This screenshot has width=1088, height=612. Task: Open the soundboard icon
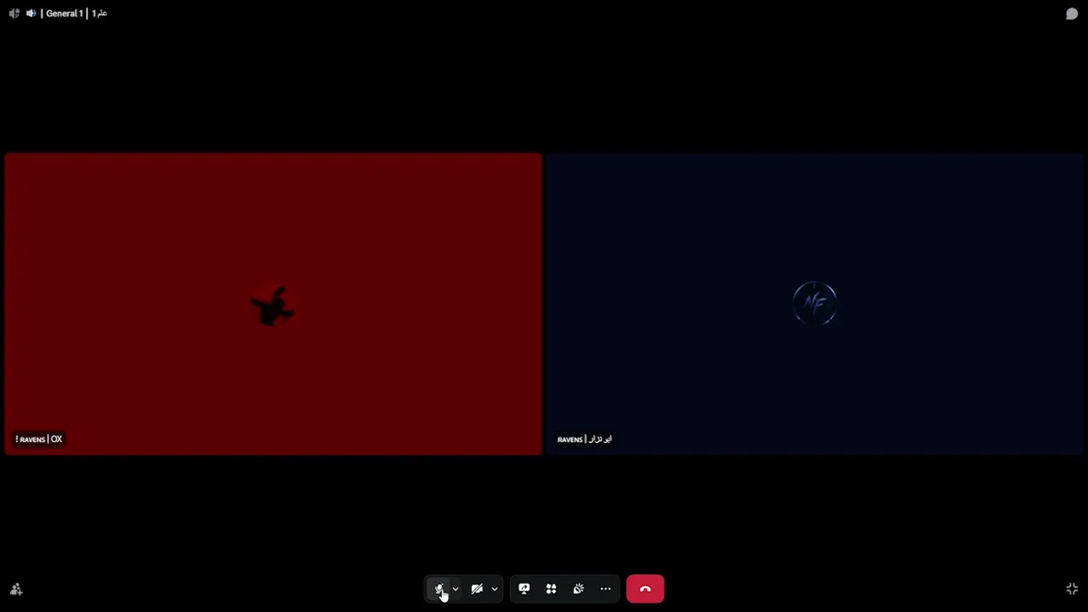coord(578,589)
